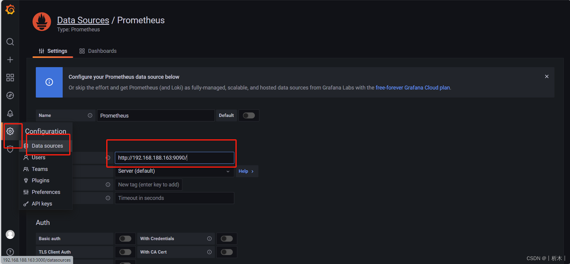Screen dimensions: 570x264
Task: Click the info icon beside With Credentials
Action: (209, 239)
